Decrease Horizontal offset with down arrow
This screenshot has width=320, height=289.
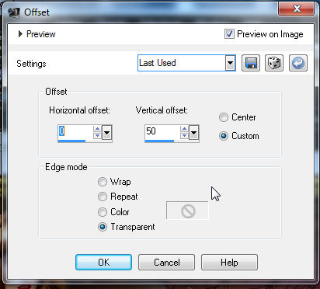[x=97, y=136]
